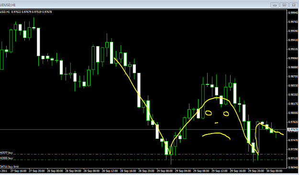Click the 29 Sep 00:00 time label
299x175 pixels.
tap(165, 171)
